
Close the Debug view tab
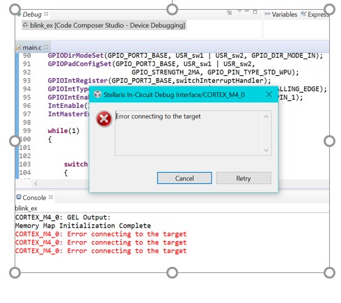(46, 14)
